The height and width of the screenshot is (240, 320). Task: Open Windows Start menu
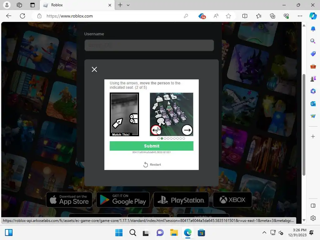(x=119, y=232)
